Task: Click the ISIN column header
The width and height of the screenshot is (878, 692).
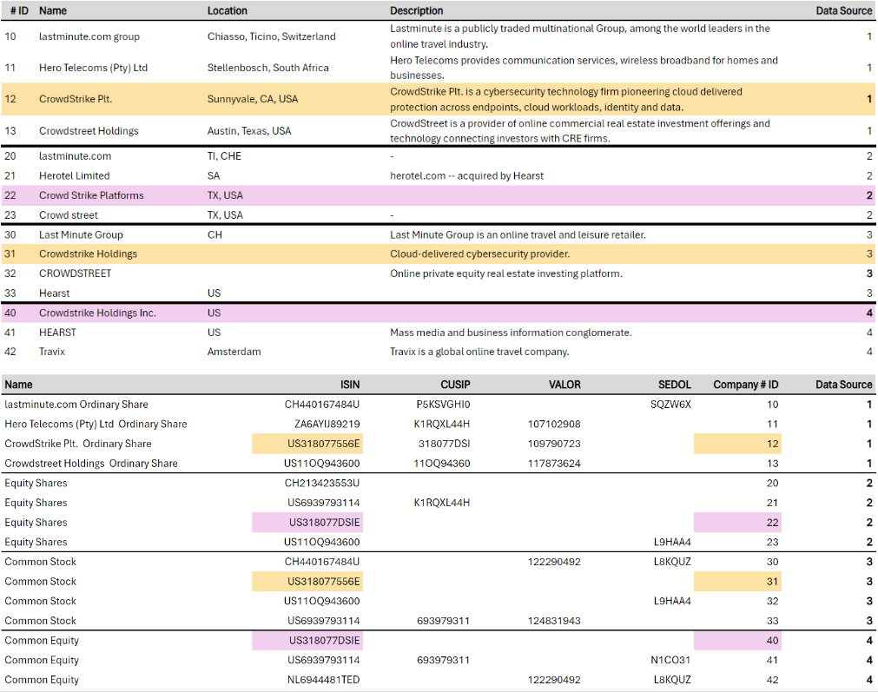Action: (x=349, y=385)
